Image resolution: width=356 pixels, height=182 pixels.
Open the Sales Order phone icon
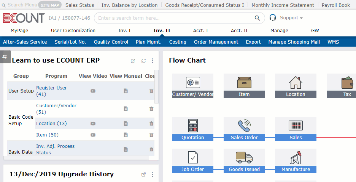click(x=244, y=126)
